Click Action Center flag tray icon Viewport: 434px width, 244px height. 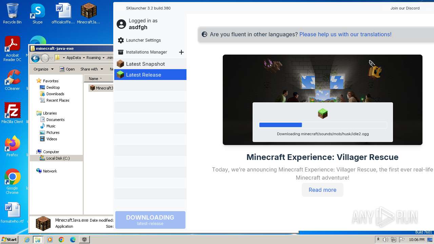402,240
